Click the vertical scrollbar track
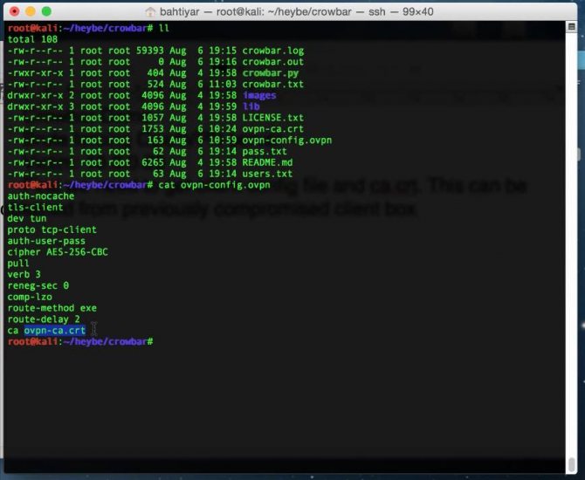Viewport: 585px width, 480px height. click(x=573, y=262)
